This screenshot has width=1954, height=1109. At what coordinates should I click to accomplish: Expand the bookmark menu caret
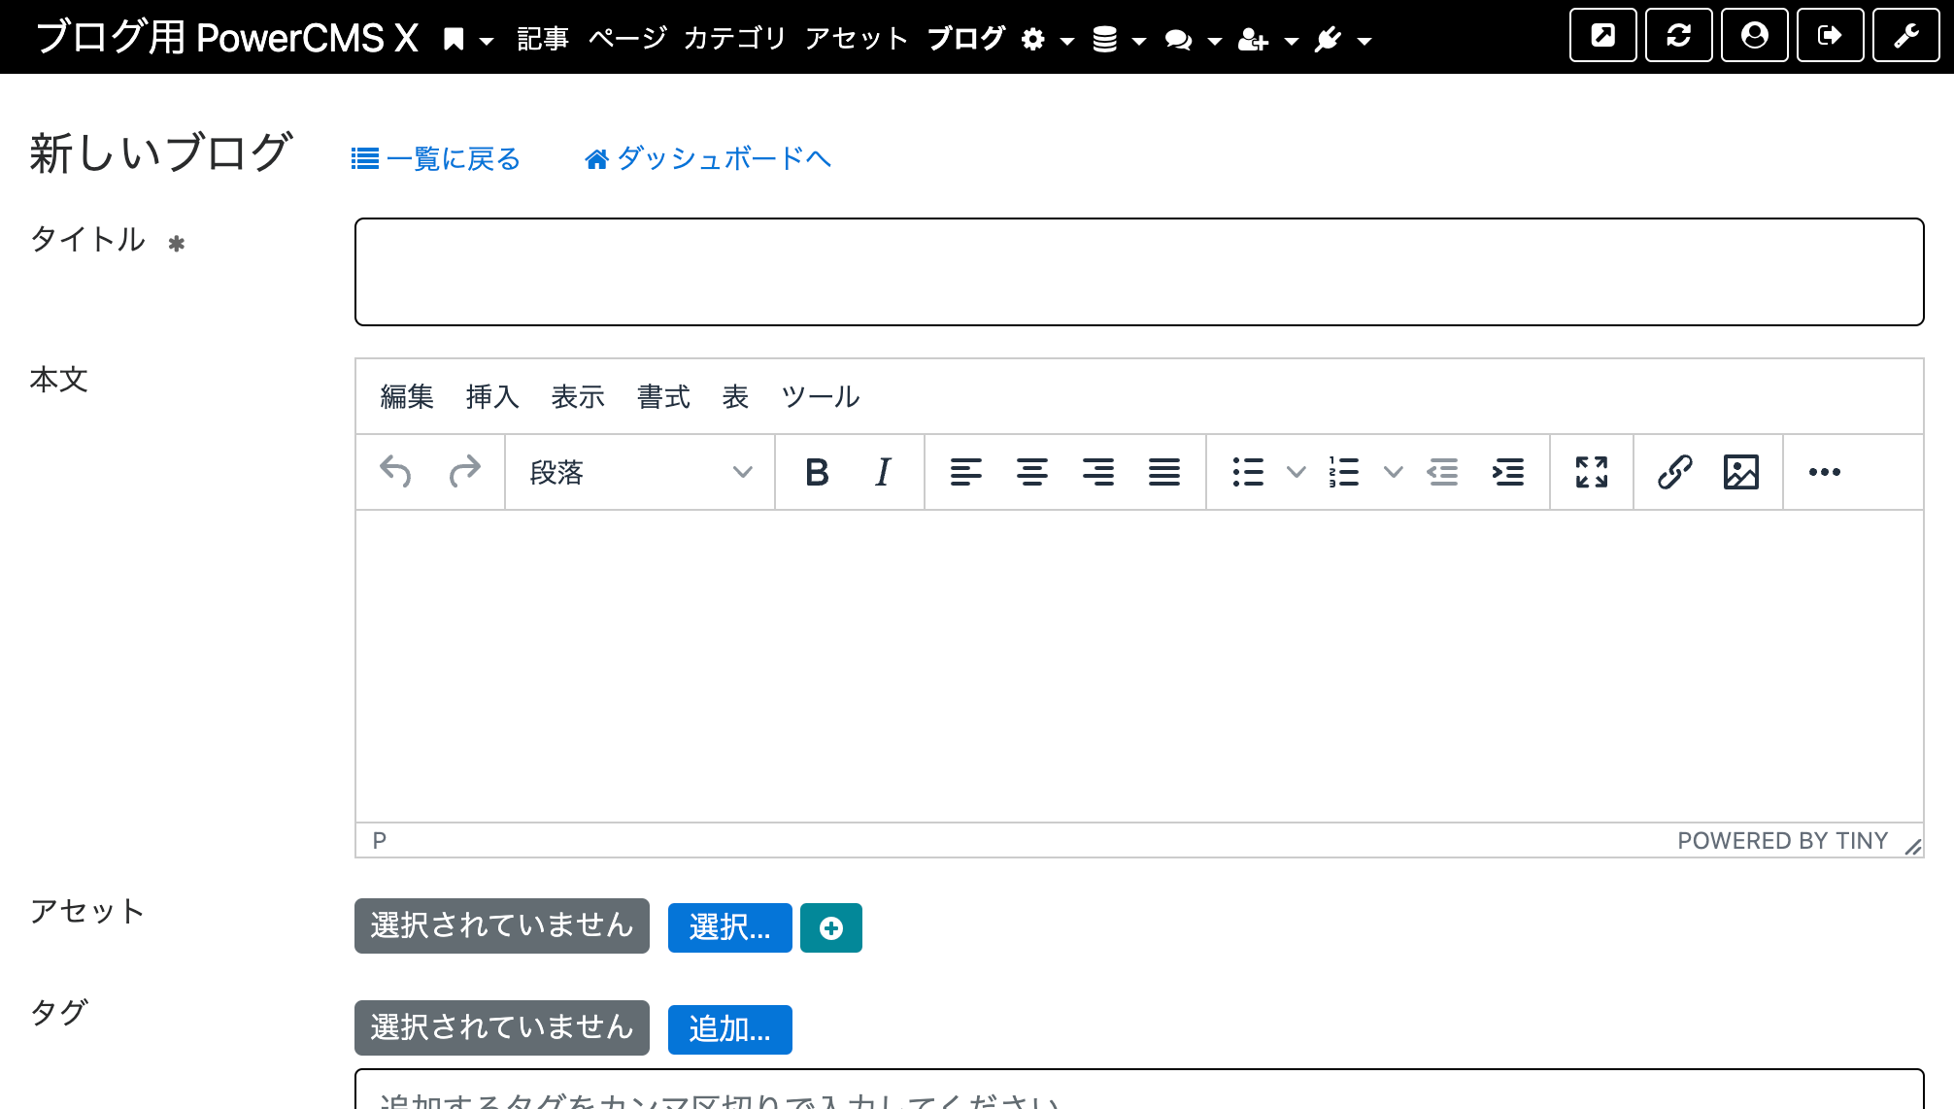coord(487,42)
